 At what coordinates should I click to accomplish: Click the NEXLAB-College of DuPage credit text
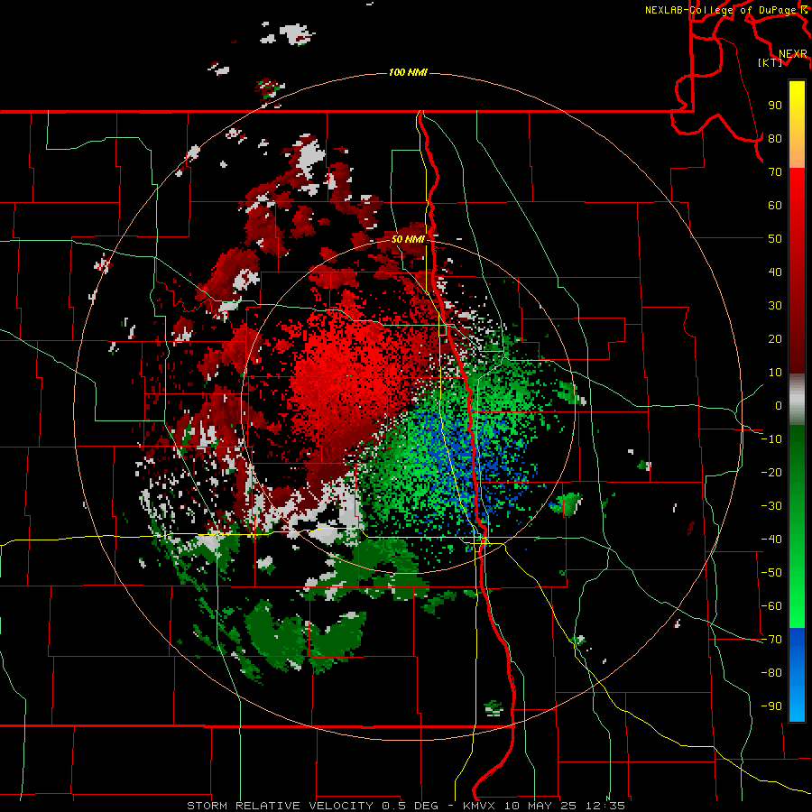coord(721,10)
